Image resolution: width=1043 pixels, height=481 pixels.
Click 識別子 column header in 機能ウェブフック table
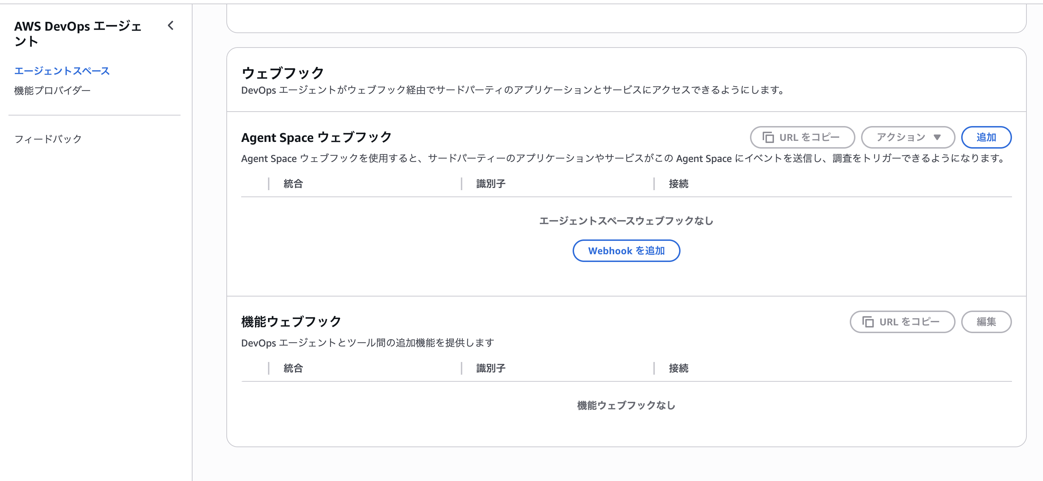(491, 368)
